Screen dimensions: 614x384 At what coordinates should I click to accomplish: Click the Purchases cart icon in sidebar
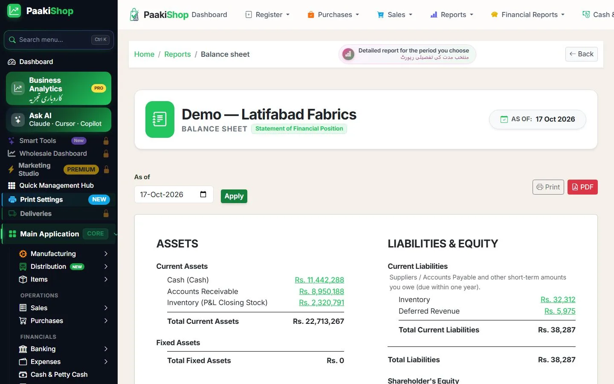(x=23, y=321)
